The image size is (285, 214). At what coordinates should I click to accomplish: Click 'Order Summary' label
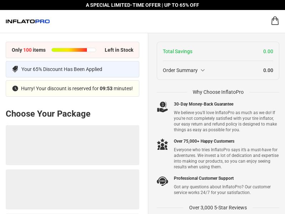point(180,70)
